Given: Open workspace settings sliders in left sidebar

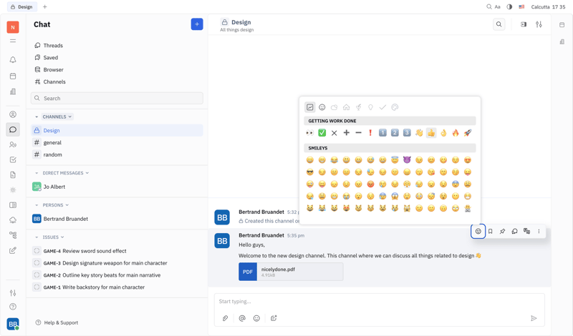Looking at the screenshot, I should (13, 292).
